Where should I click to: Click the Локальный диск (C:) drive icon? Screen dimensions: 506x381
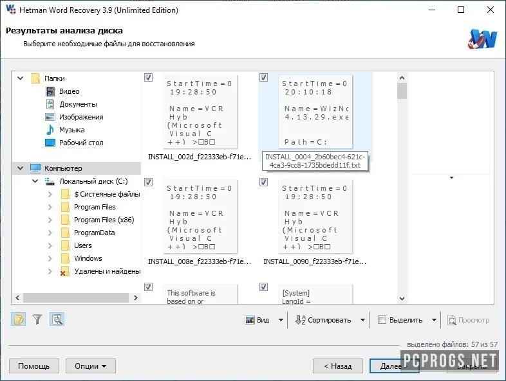click(50, 182)
